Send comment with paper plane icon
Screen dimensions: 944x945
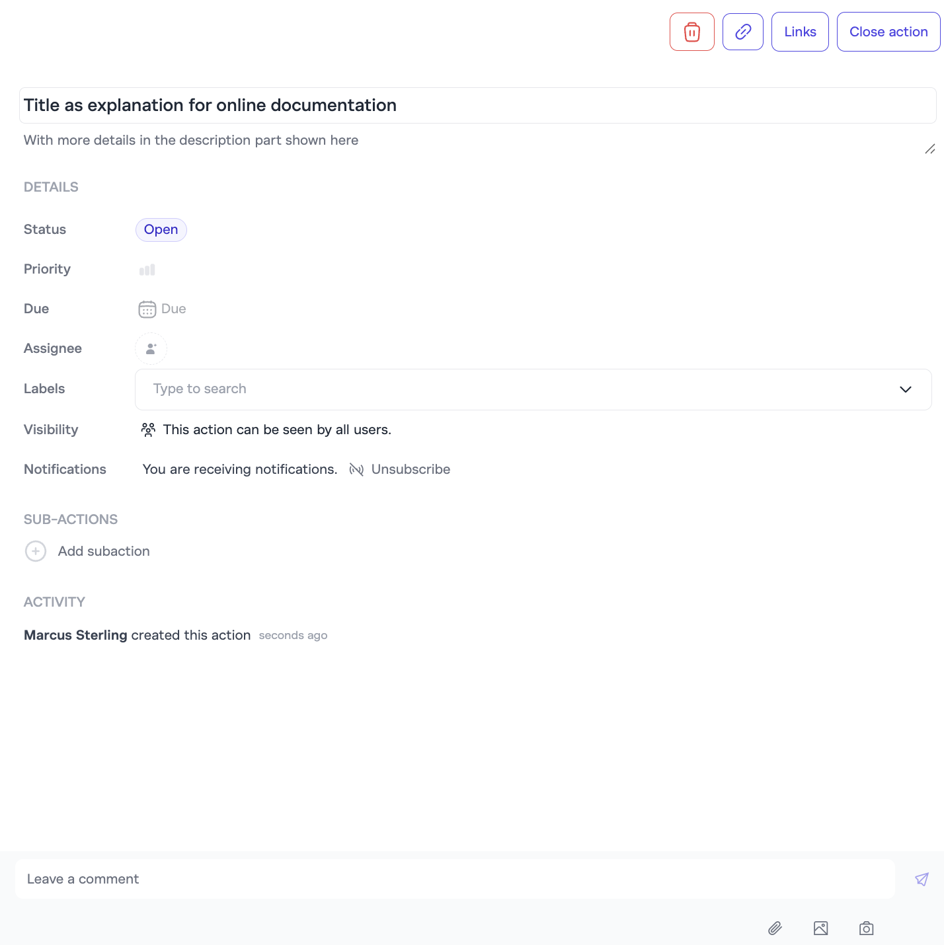click(922, 879)
